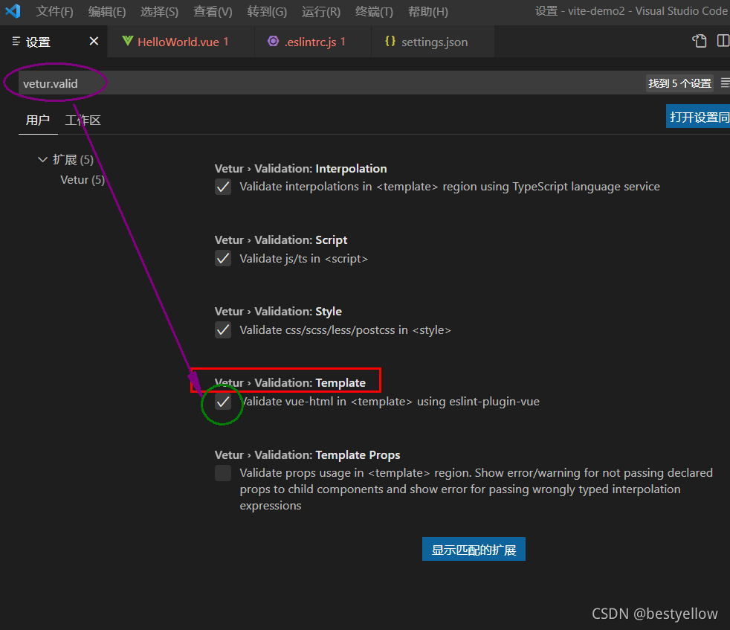
Task: Open the 运行(R) menu
Action: [321, 11]
